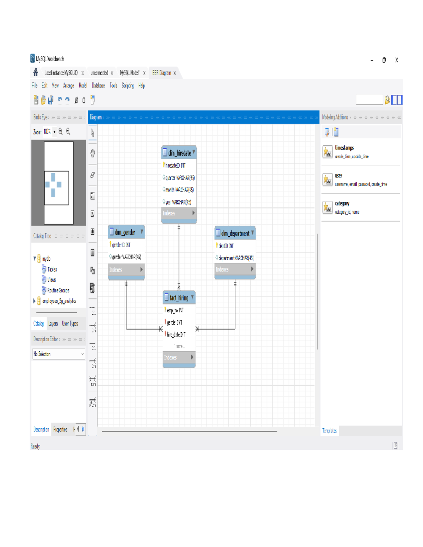Select the Place a New Table tool
The width and height of the screenshot is (423, 547).
(x=92, y=252)
